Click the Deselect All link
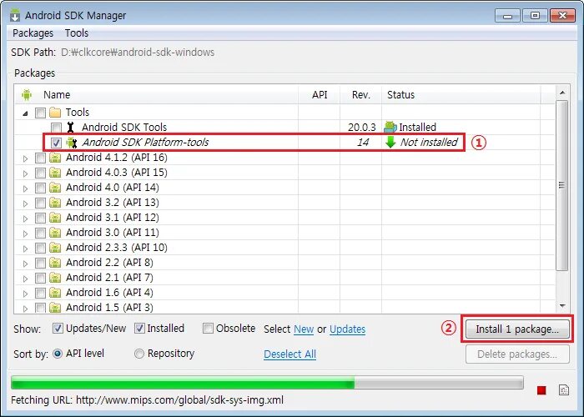The width and height of the screenshot is (584, 417). tap(289, 354)
